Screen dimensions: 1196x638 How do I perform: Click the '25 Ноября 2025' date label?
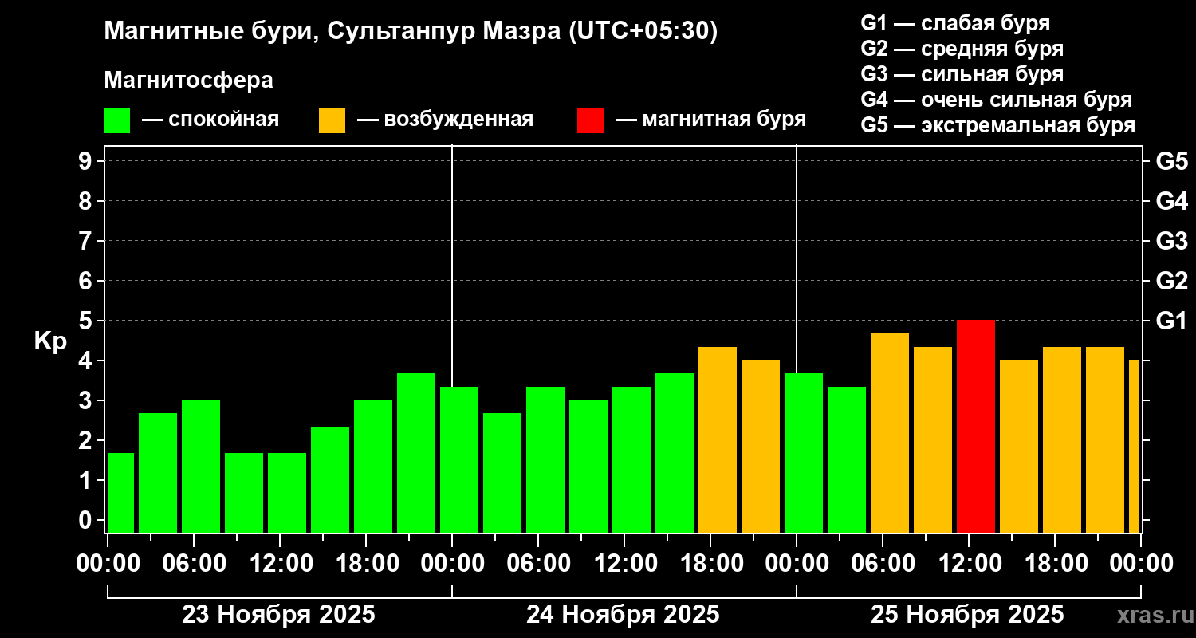point(967,615)
